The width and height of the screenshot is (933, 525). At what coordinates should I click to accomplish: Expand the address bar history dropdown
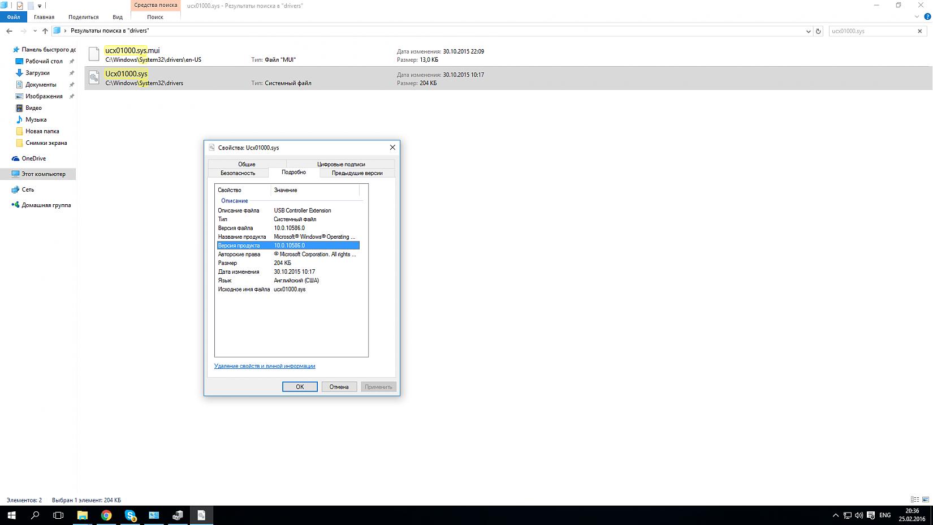click(808, 31)
